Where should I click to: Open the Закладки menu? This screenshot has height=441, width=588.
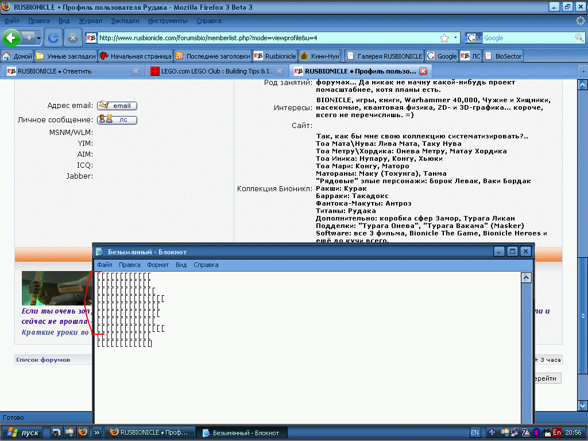click(x=125, y=21)
